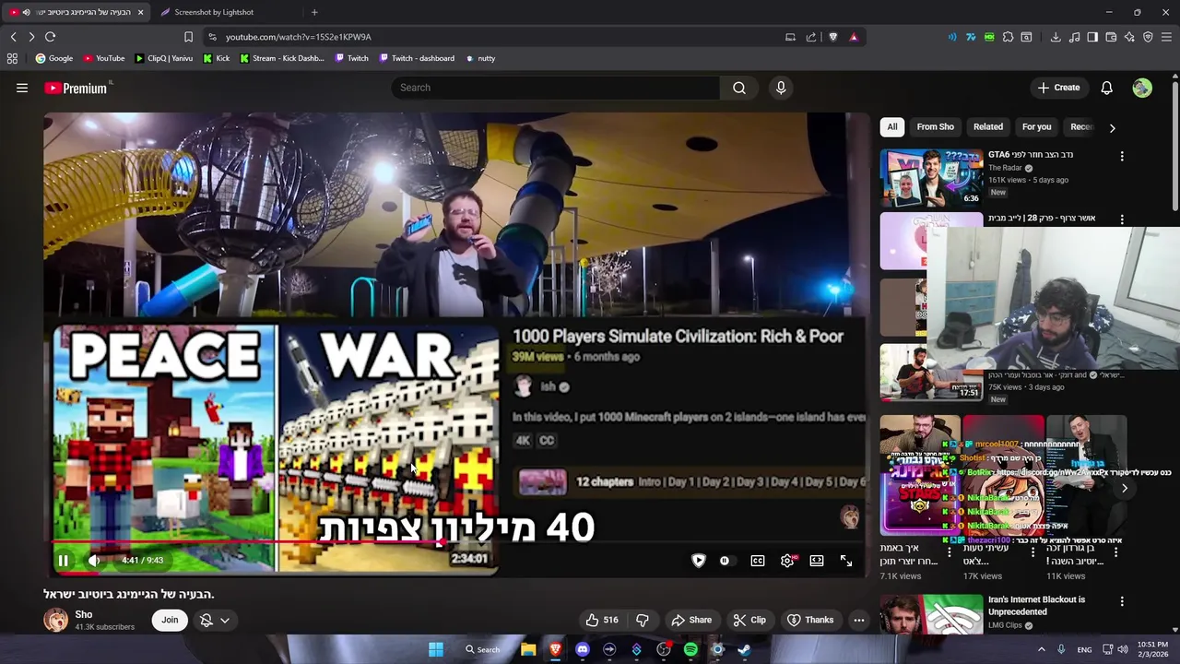1180x664 pixels.
Task: Open Windows Start menu
Action: [x=435, y=649]
